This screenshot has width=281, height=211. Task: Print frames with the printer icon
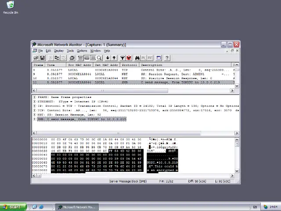(72, 58)
